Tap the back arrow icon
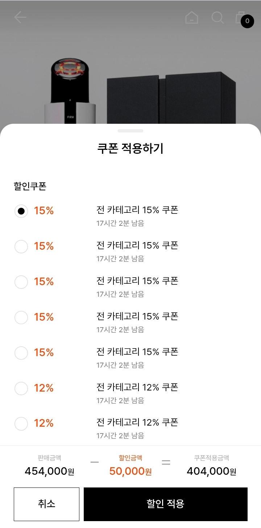Image resolution: width=261 pixels, height=528 pixels. coord(20,17)
